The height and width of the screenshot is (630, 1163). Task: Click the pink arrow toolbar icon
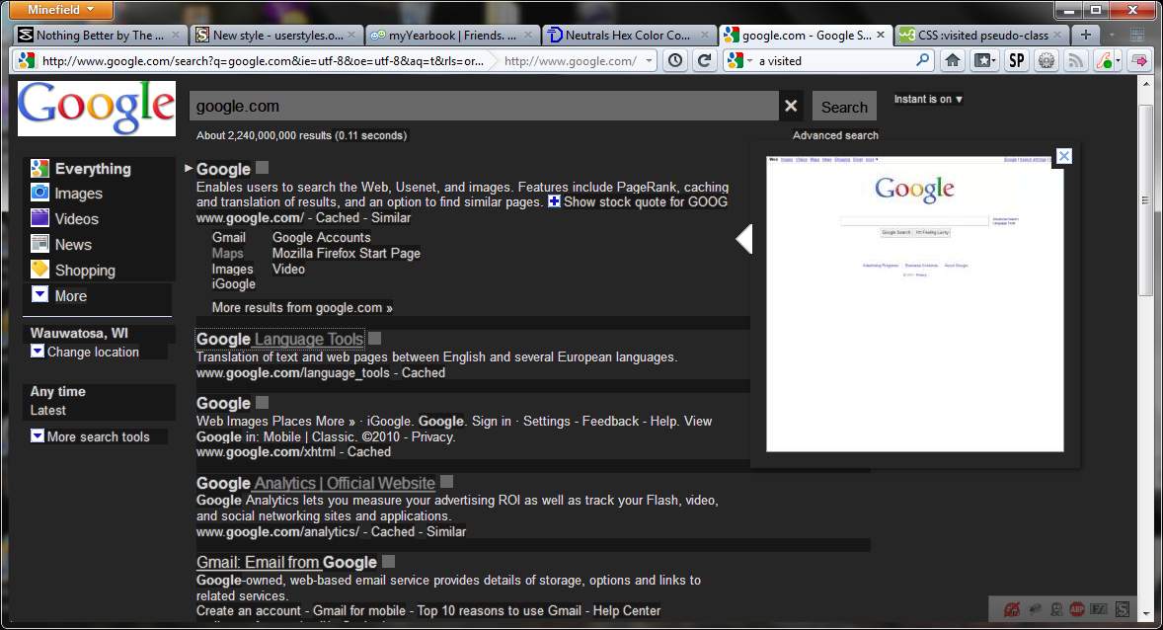pyautogui.click(x=1140, y=61)
